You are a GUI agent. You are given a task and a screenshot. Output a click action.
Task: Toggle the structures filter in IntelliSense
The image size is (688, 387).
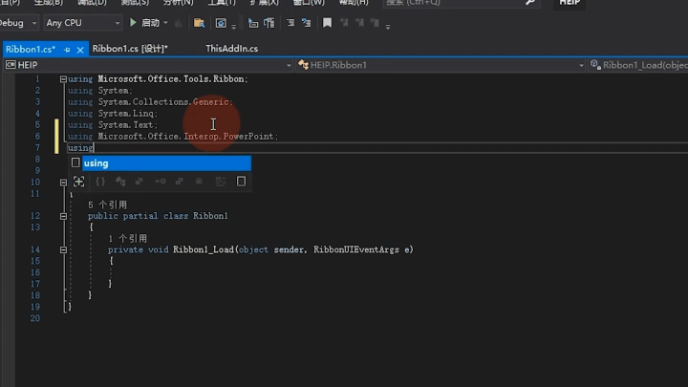(x=140, y=182)
